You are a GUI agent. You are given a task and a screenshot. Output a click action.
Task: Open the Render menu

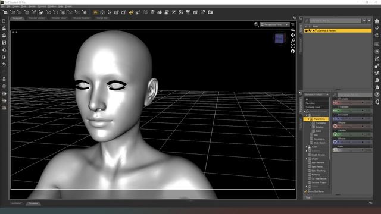tap(32, 7)
